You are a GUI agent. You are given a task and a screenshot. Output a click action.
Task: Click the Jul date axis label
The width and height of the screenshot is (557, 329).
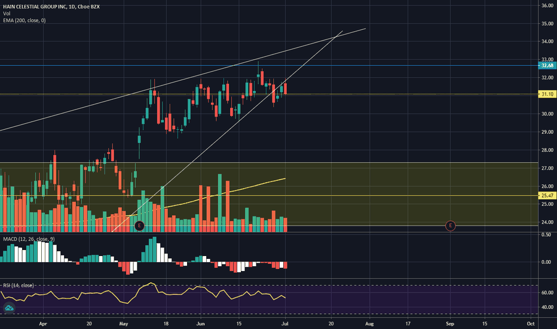(285, 324)
